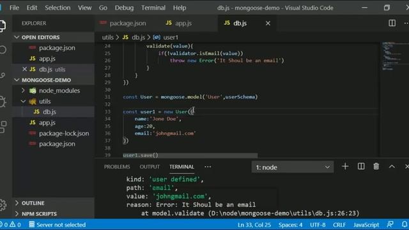Open the feedback icon in status bar
The height and width of the screenshot is (230, 409).
pyautogui.click(x=390, y=224)
